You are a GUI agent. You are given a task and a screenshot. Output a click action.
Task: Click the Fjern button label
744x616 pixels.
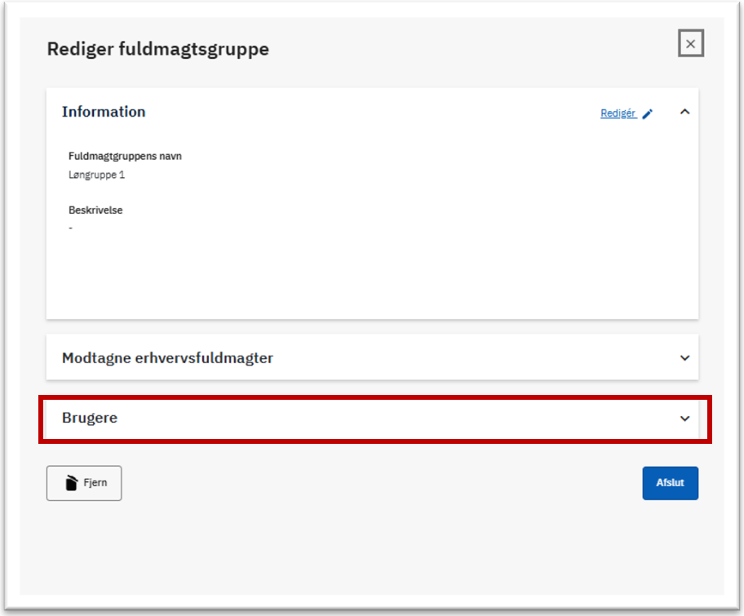tap(95, 483)
